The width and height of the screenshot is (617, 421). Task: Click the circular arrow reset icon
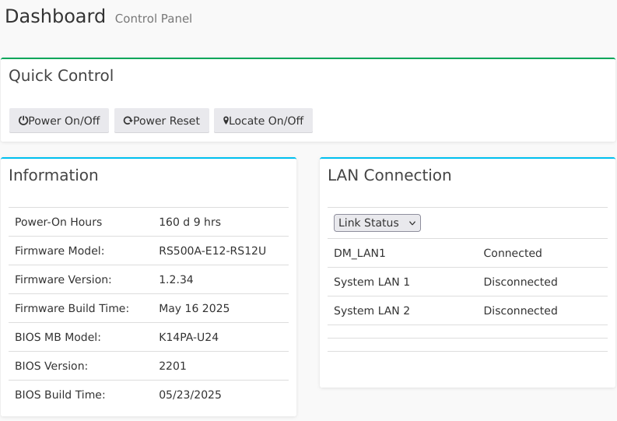tap(128, 121)
